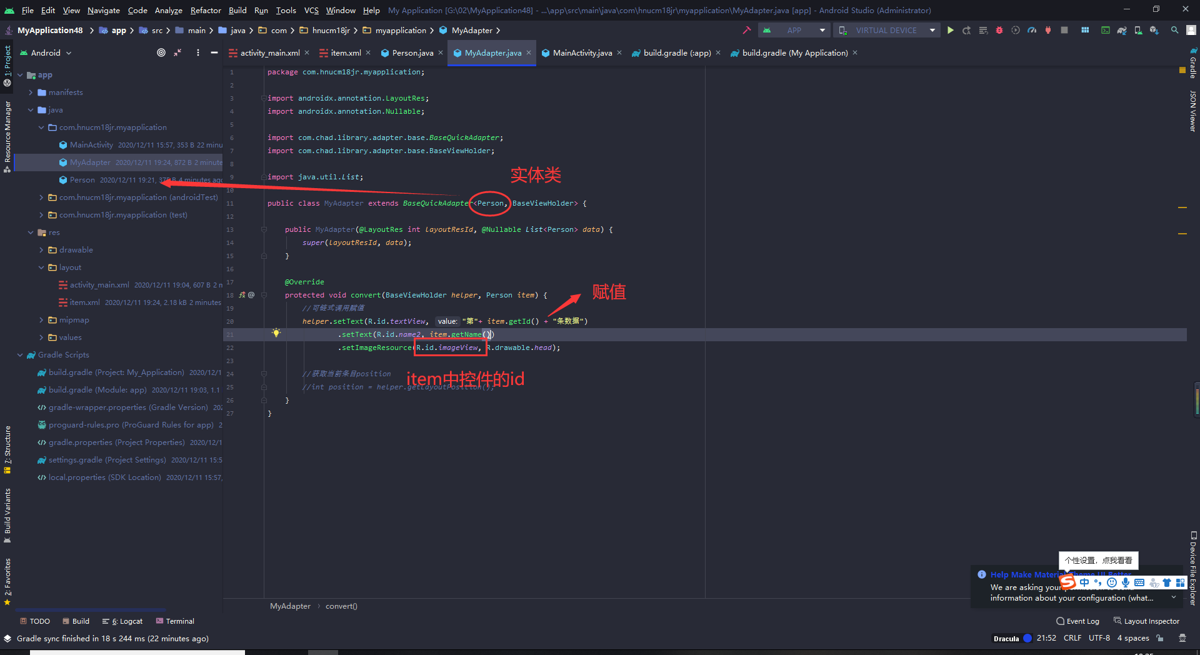
Task: Switch to the MainActivity.java tab
Action: point(582,52)
